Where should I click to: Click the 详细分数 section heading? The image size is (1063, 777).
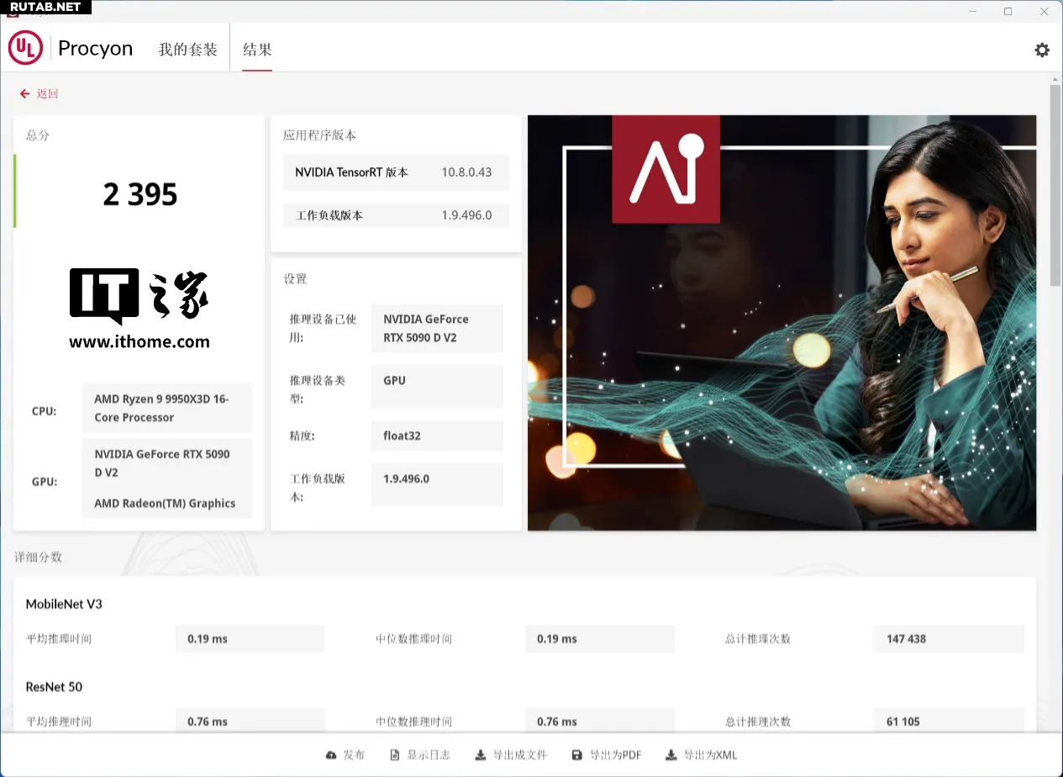click(38, 558)
